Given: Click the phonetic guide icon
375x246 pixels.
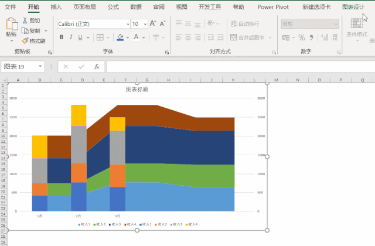Looking at the screenshot, I should click(156, 37).
